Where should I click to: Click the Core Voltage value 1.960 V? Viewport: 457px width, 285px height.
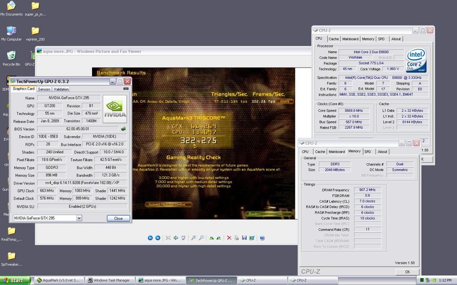pyautogui.click(x=393, y=69)
